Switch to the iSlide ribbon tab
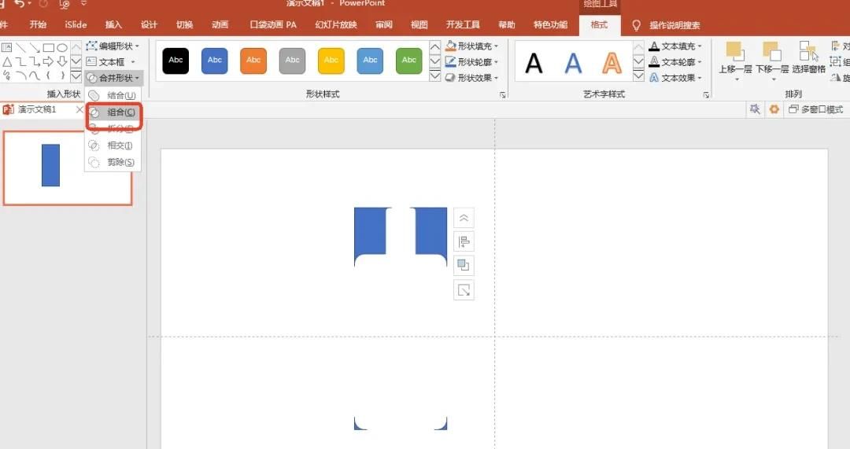 pyautogui.click(x=76, y=25)
